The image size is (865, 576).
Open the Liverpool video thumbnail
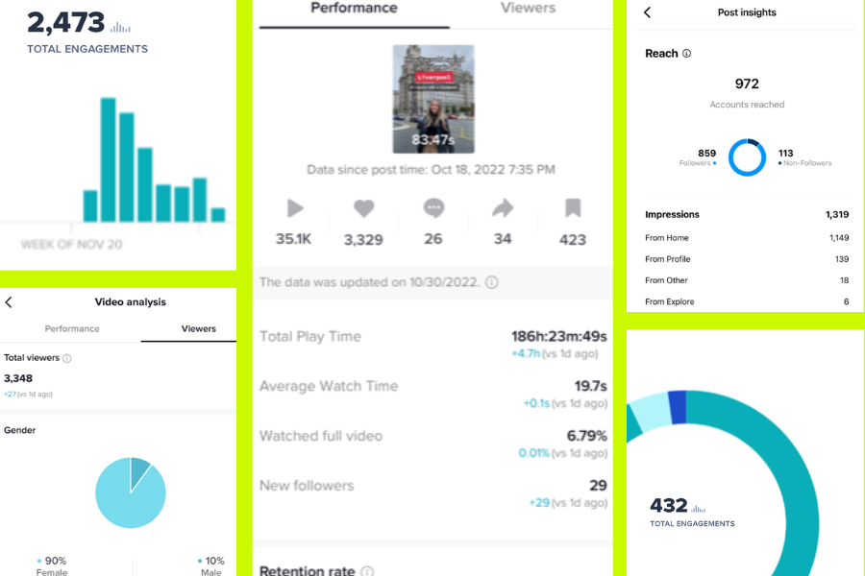(x=433, y=99)
